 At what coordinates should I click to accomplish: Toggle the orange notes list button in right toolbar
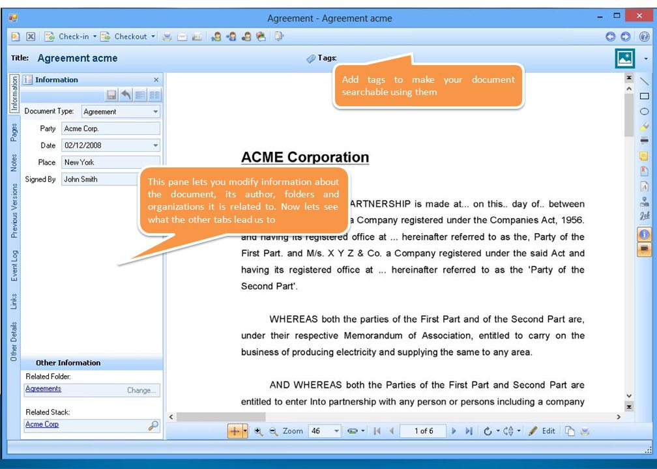coord(645,250)
